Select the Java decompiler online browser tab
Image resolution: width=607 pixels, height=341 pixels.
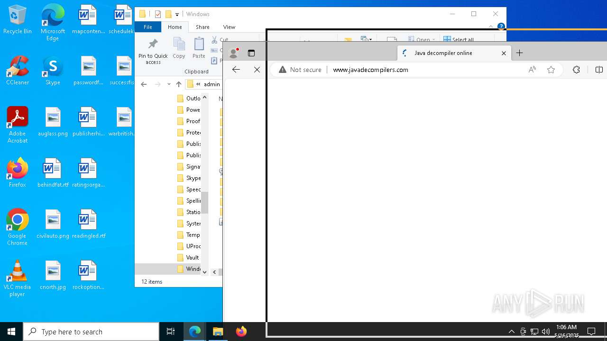(454, 53)
